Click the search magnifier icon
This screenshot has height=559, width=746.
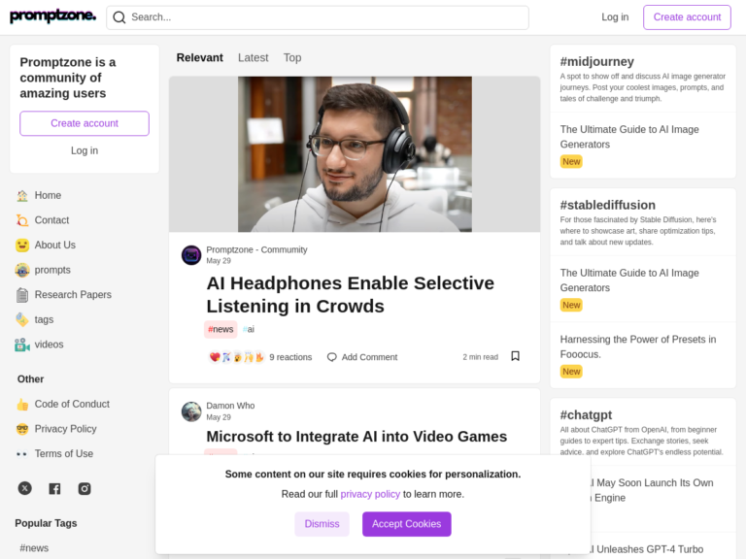coord(119,17)
